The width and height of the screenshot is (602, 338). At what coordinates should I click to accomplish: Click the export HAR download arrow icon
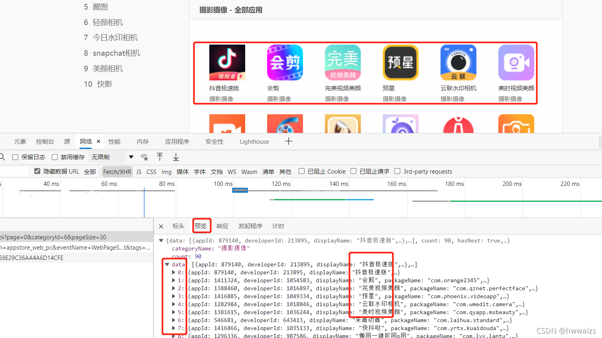coord(176,157)
